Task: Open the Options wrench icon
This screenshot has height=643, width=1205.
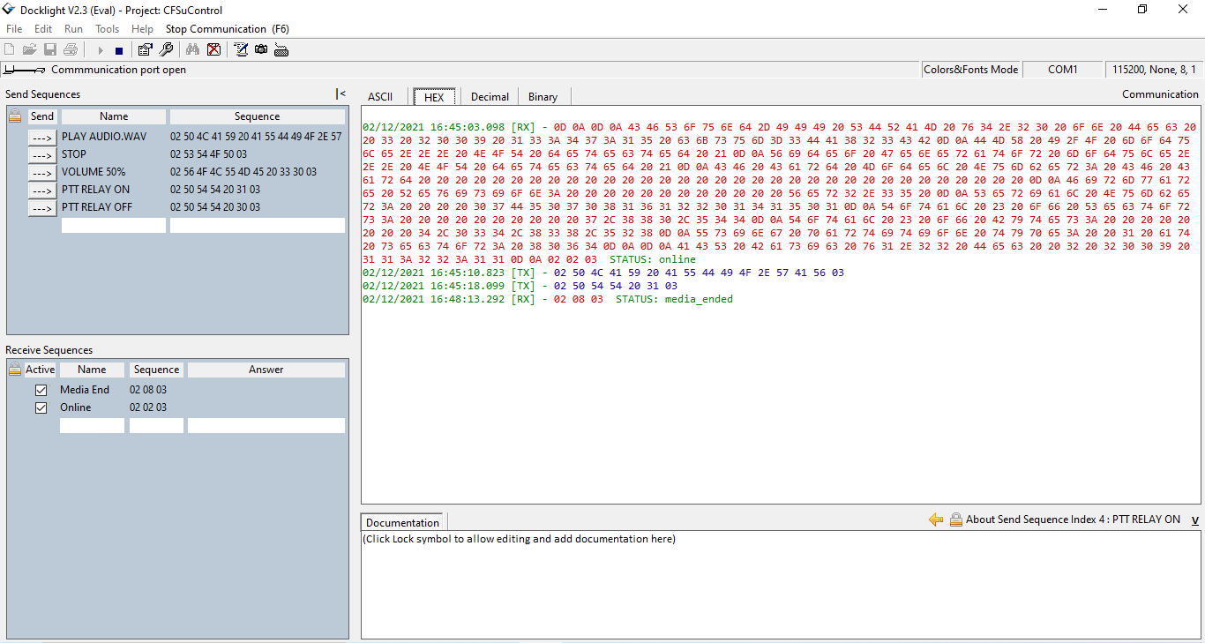Action: (166, 49)
